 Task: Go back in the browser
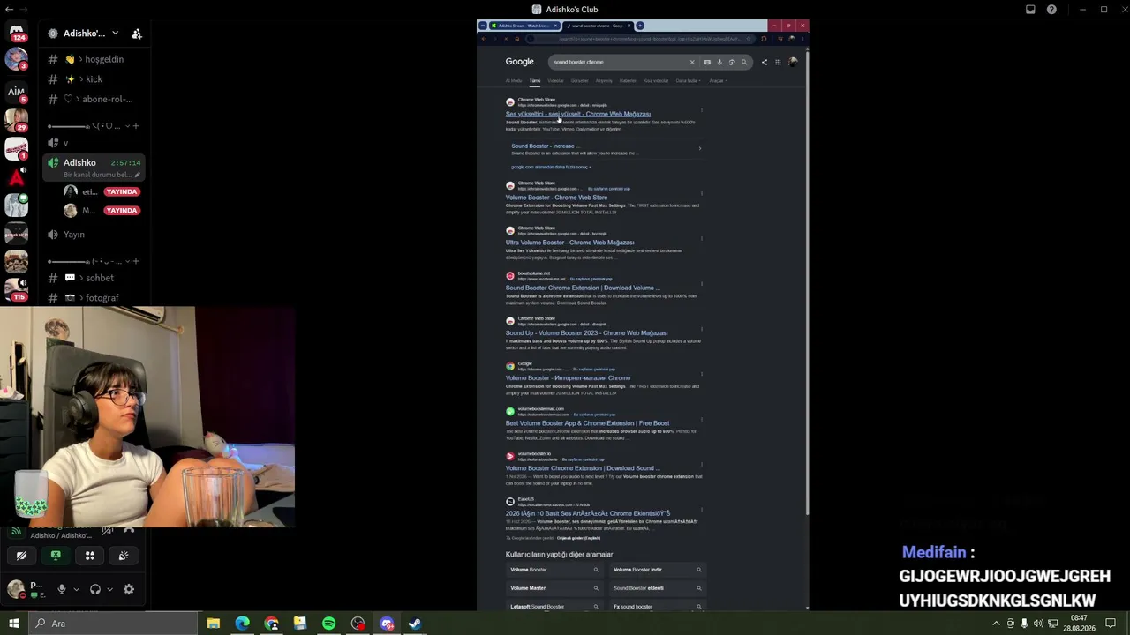(483, 39)
